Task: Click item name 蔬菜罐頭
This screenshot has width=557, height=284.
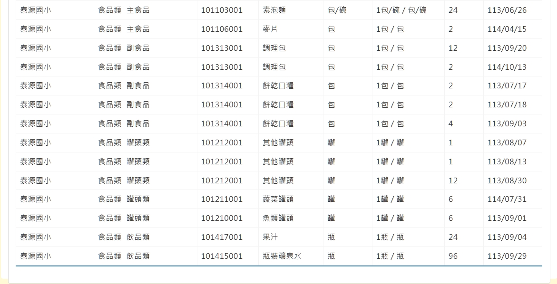Action: [x=278, y=199]
